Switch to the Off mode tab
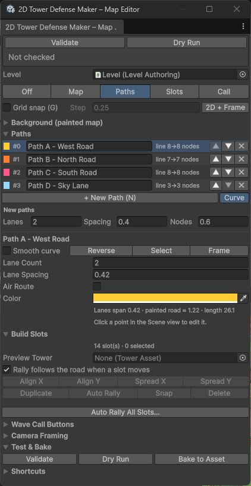Viewport: 251px width, 486px height. 27,91
